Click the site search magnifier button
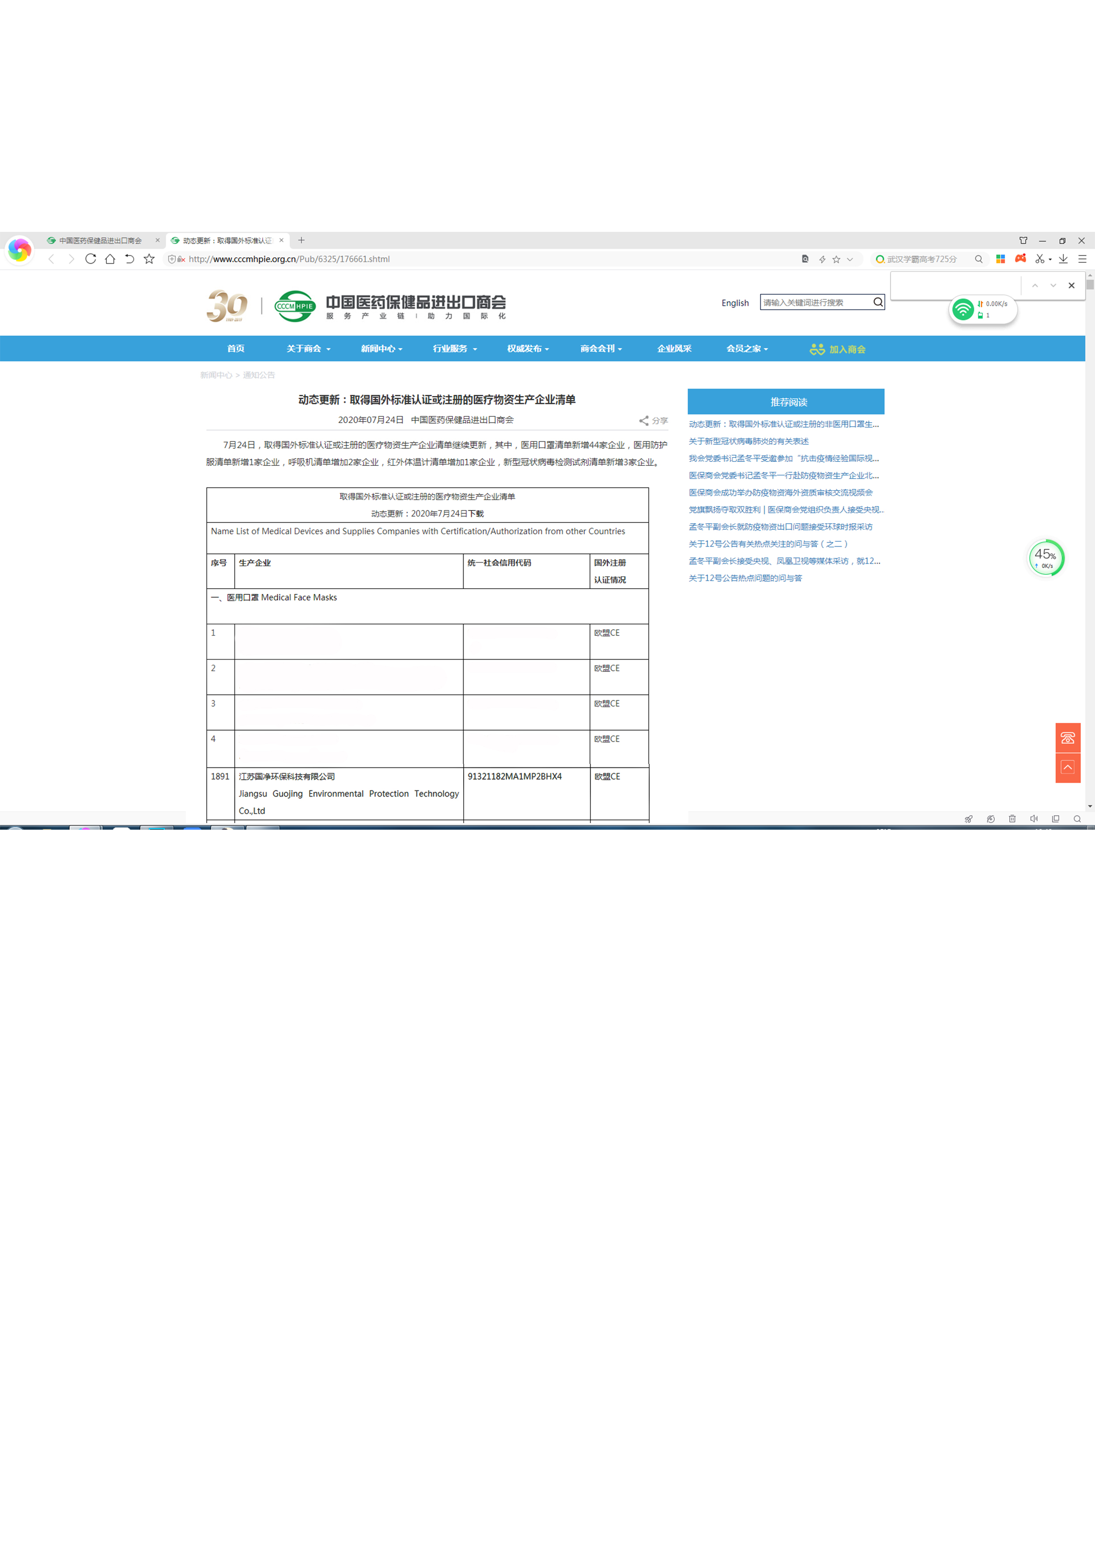The image size is (1095, 1549). pos(878,302)
